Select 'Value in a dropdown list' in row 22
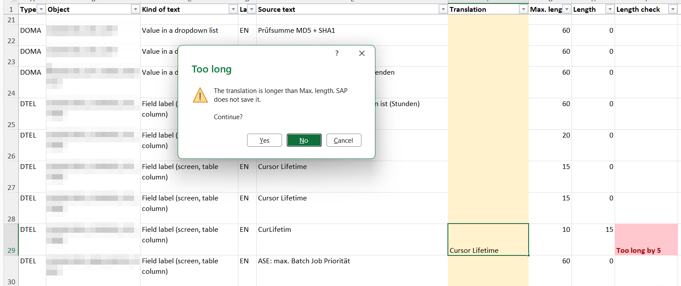Image resolution: width=681 pixels, height=286 pixels. click(189, 35)
